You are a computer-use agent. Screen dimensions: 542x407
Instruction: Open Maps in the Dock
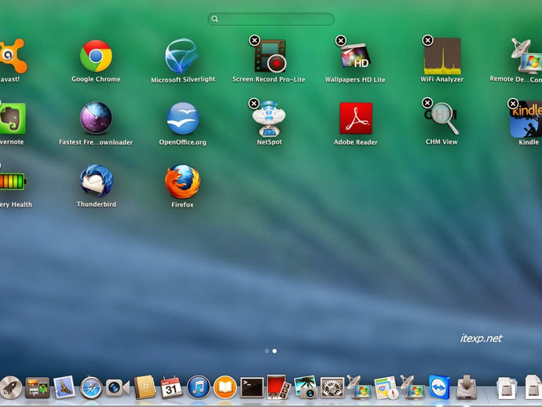click(386, 387)
